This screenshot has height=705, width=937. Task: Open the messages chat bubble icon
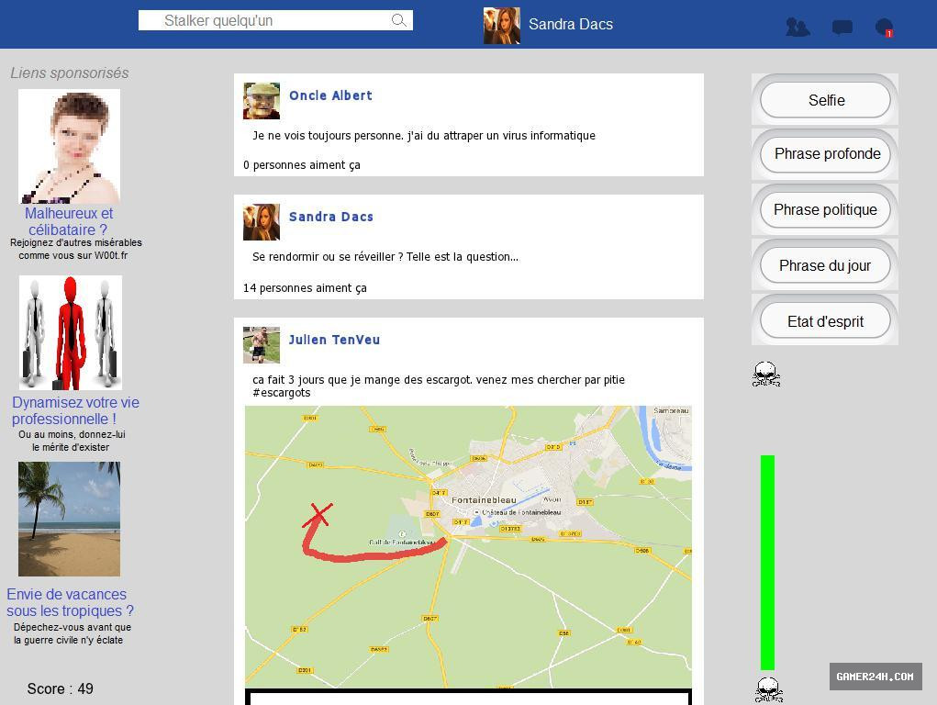(842, 27)
